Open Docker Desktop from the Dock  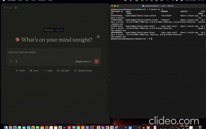130,127
